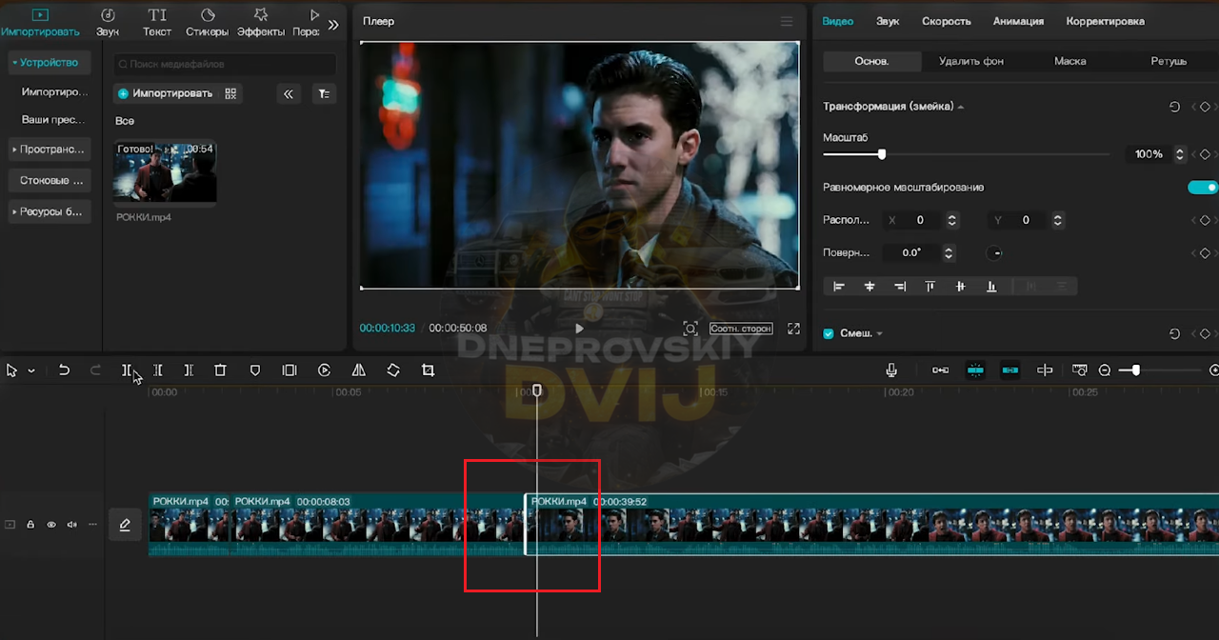Toggle auto snapping in timeline

coord(975,370)
